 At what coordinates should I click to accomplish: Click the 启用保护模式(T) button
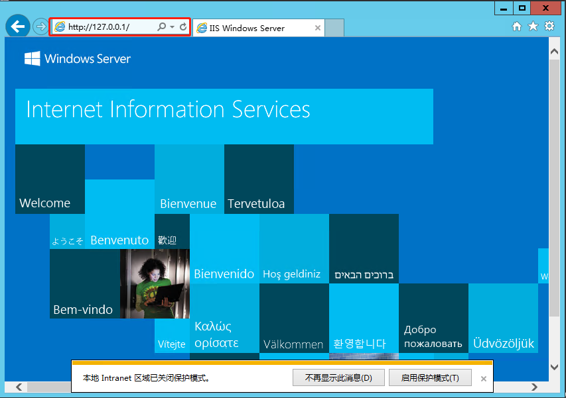430,378
